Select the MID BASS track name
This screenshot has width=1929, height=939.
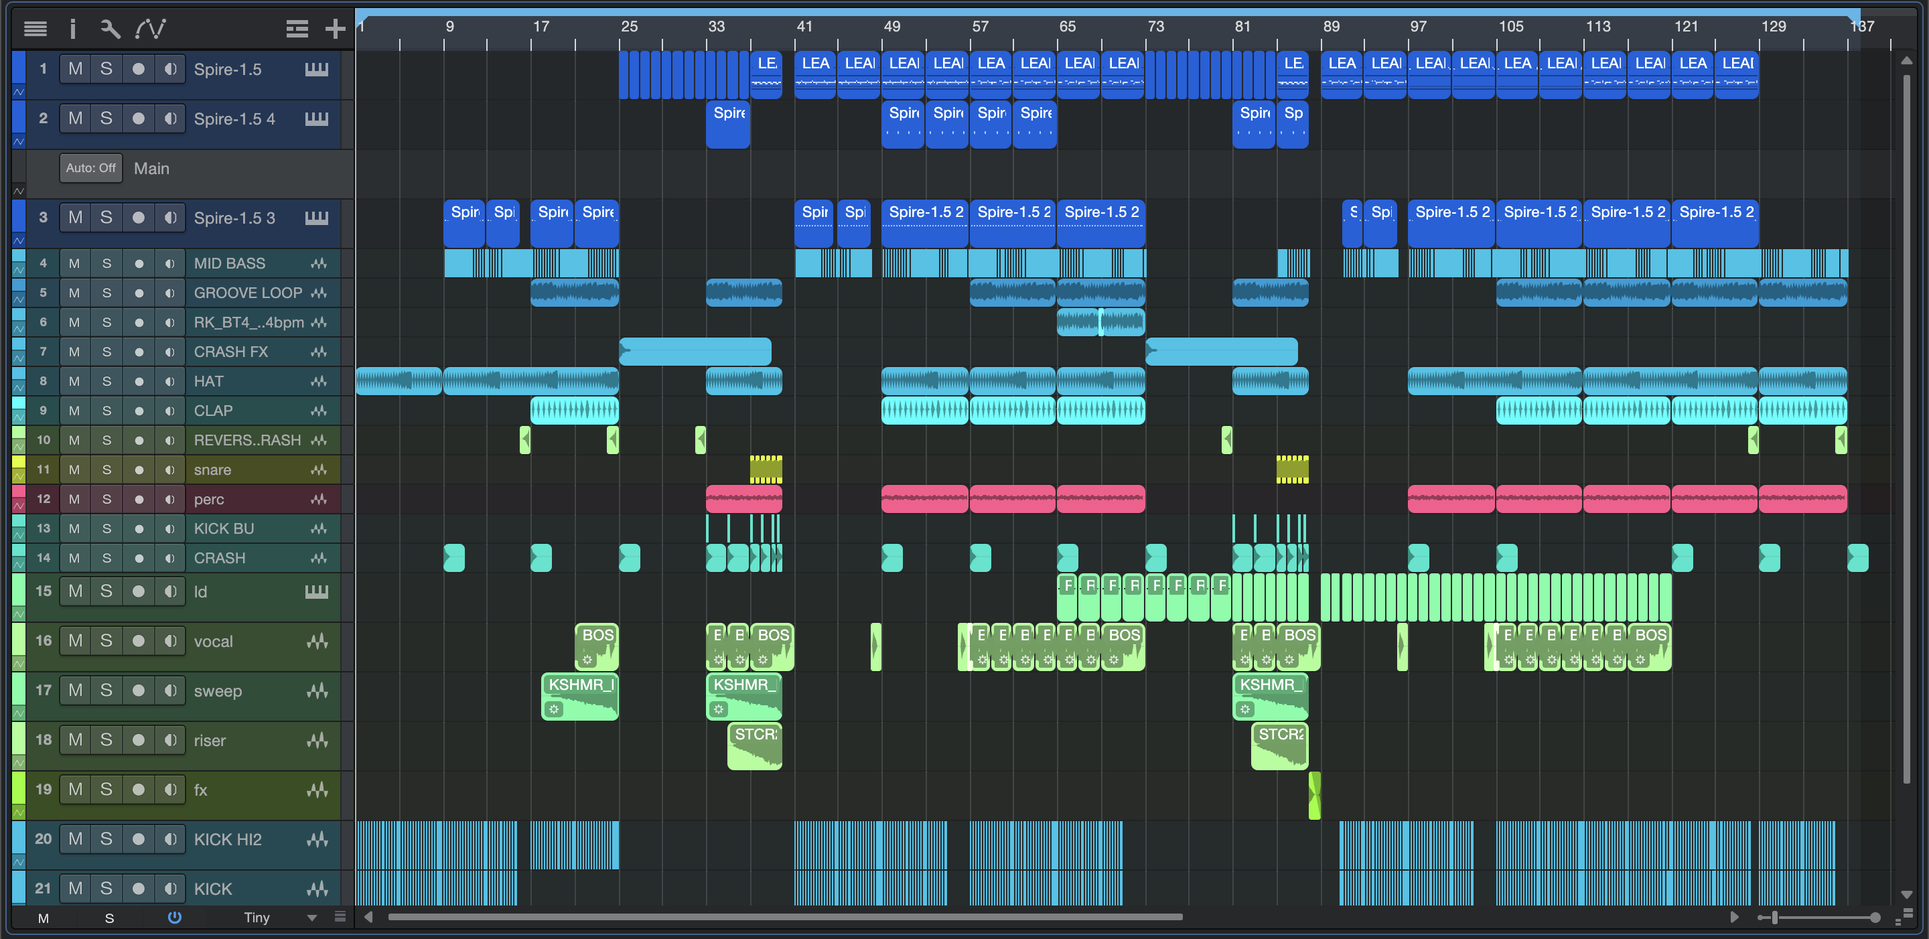[x=229, y=264]
